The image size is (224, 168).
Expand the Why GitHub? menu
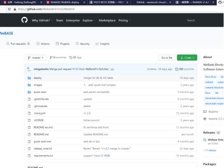click(42, 21)
